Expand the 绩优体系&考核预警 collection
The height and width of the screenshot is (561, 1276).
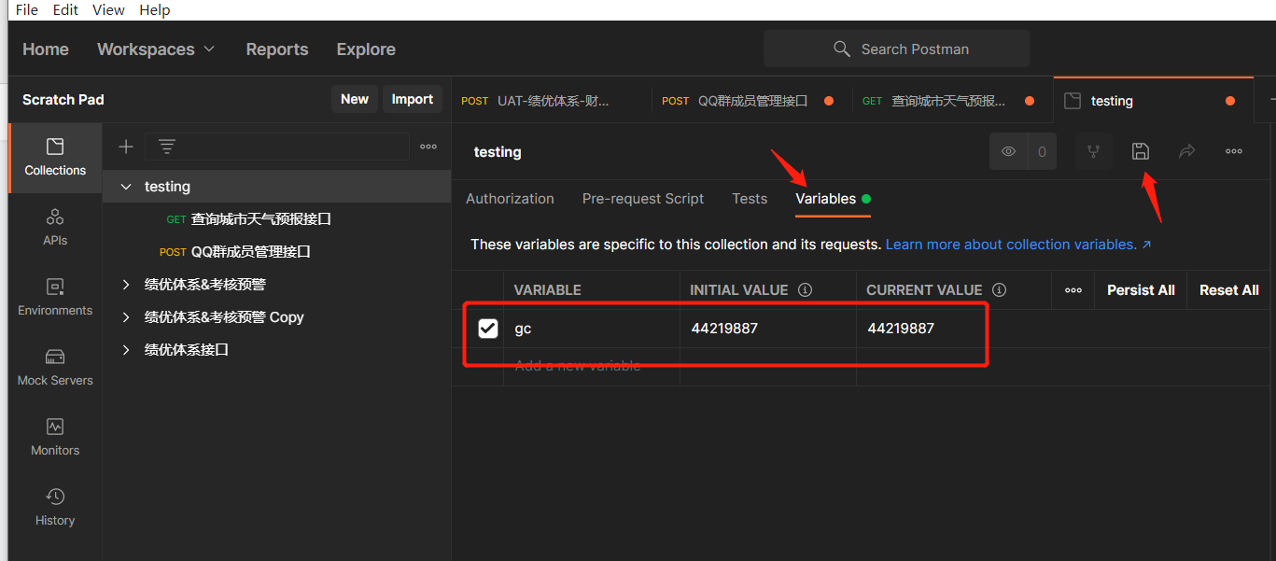(x=126, y=285)
